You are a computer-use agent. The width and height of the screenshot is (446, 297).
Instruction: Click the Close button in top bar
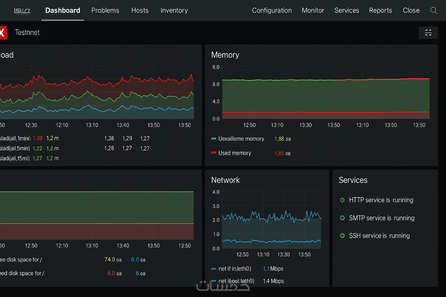411,11
